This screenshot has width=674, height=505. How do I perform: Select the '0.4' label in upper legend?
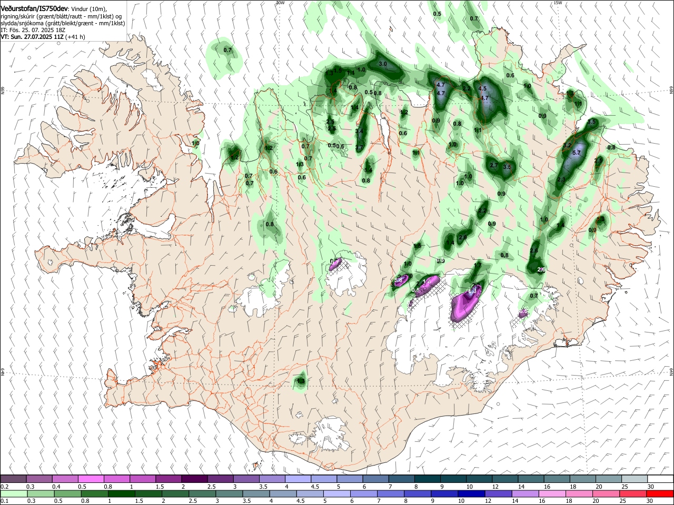(x=56, y=486)
